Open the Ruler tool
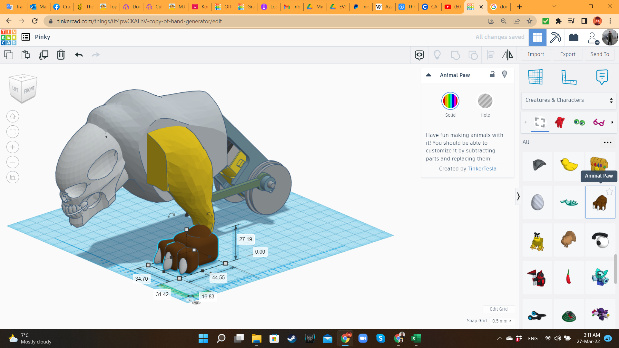This screenshot has height=348, width=619. coord(569,77)
